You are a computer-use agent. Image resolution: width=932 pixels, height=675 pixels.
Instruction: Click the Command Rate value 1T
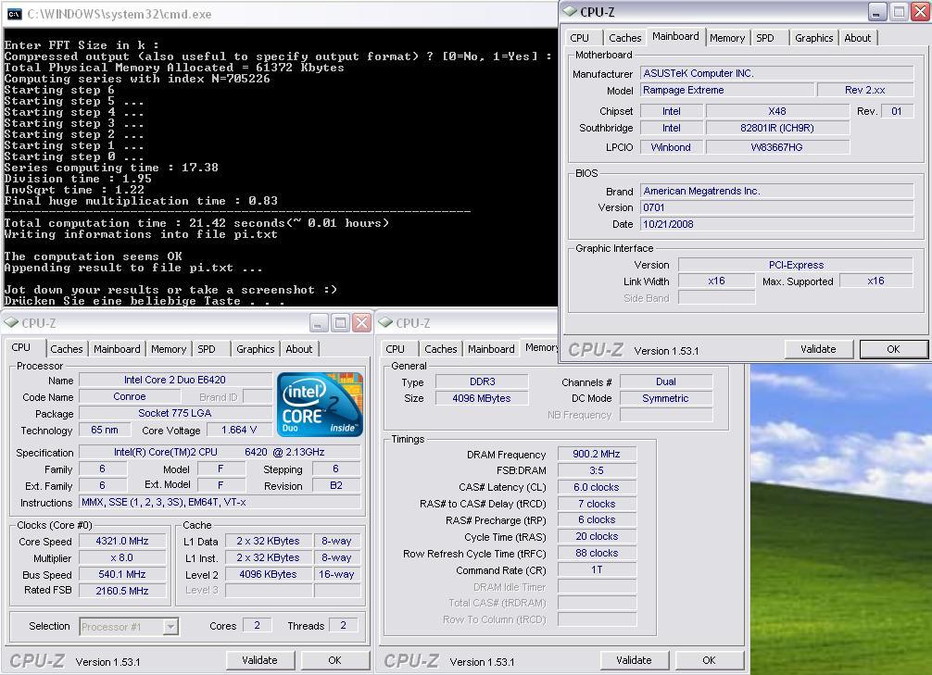pyautogui.click(x=597, y=569)
